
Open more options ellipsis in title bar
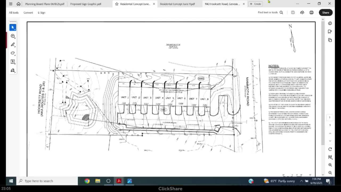click(x=298, y=4)
